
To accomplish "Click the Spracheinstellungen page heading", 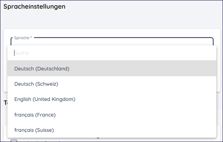I will pyautogui.click(x=35, y=7).
